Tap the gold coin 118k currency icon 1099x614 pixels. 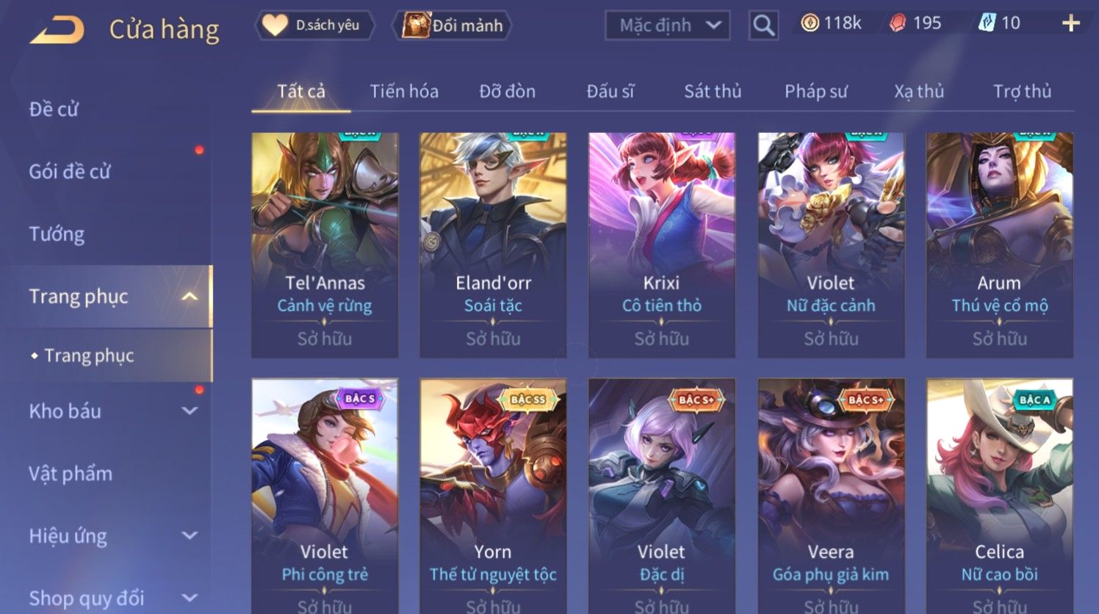click(810, 24)
